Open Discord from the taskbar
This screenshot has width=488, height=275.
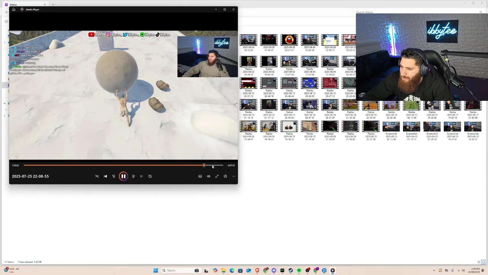274,270
